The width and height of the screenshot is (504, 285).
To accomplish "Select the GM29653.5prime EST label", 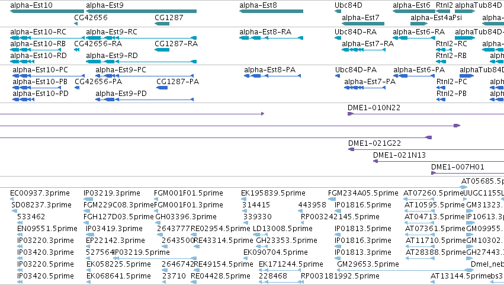I will tap(368, 264).
